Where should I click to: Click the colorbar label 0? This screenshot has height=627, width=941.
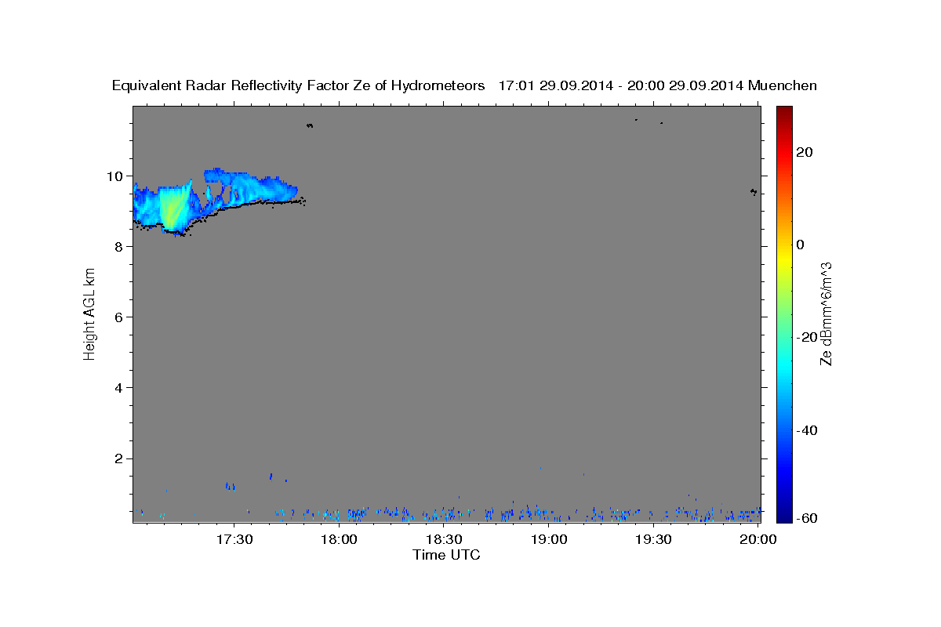(801, 245)
